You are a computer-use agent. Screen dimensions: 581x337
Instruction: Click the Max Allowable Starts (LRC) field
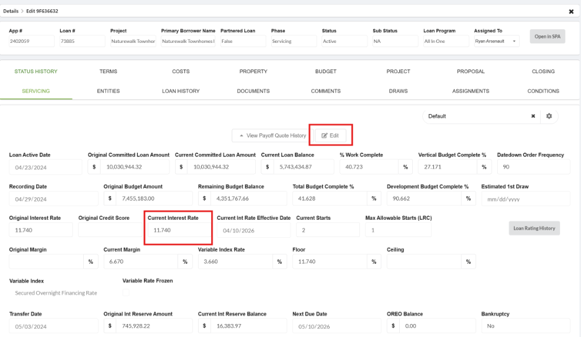pyautogui.click(x=399, y=230)
